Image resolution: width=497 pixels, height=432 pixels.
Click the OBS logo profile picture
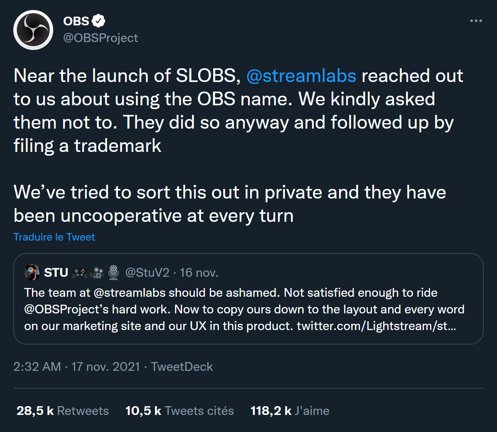pyautogui.click(x=33, y=30)
